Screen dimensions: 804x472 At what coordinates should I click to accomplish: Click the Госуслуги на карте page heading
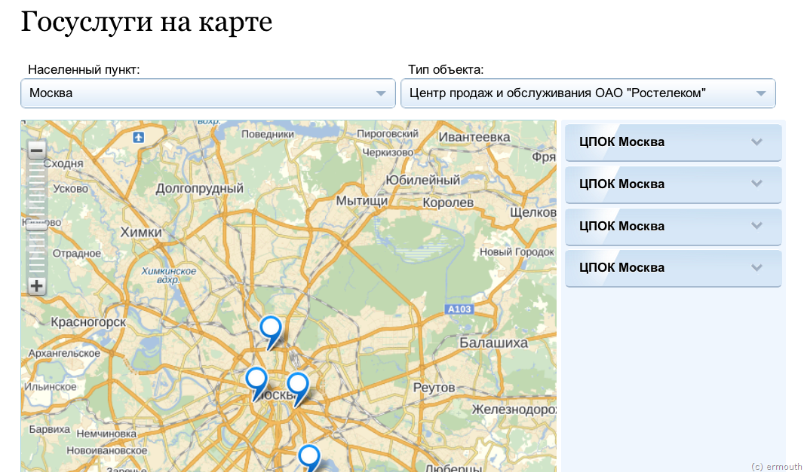pyautogui.click(x=146, y=22)
